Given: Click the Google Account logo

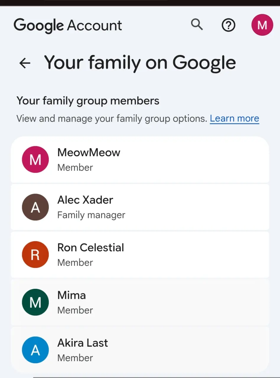Looking at the screenshot, I should pyautogui.click(x=68, y=25).
